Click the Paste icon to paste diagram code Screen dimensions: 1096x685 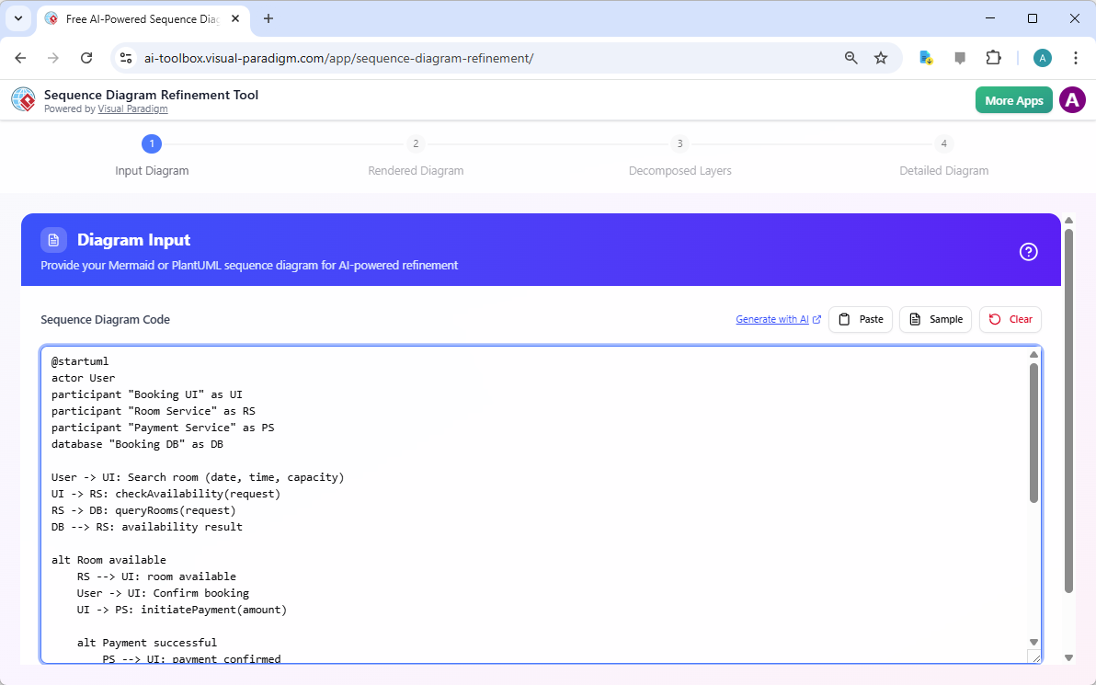point(842,319)
